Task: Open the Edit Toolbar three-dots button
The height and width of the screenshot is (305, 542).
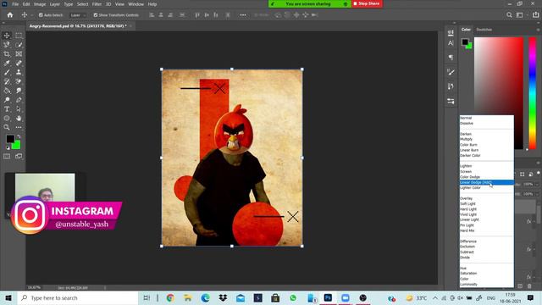Action: 19,127
